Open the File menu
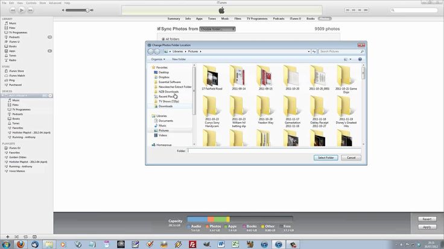 tap(4, 3)
